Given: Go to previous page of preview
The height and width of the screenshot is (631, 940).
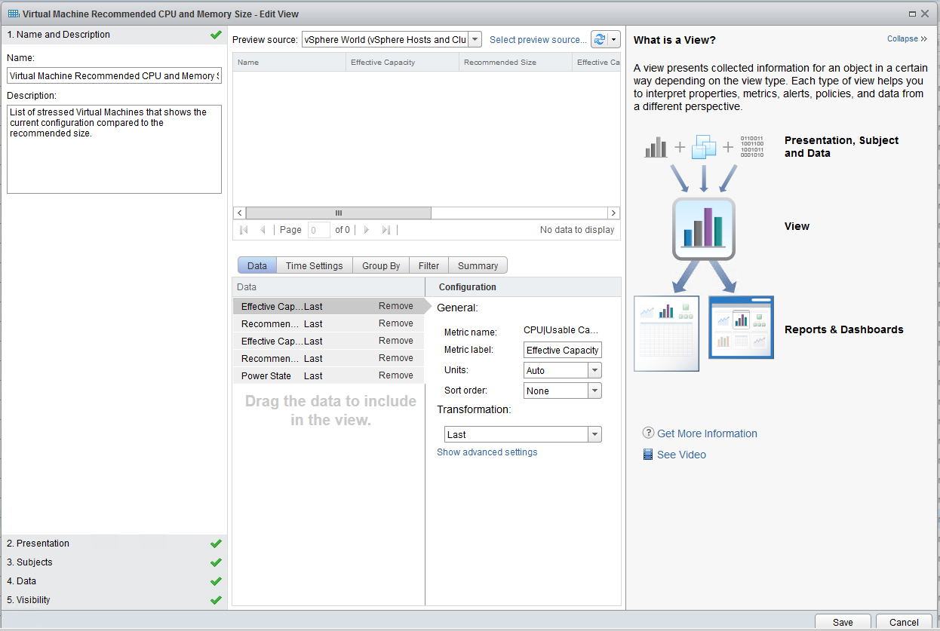Looking at the screenshot, I should click(x=263, y=230).
